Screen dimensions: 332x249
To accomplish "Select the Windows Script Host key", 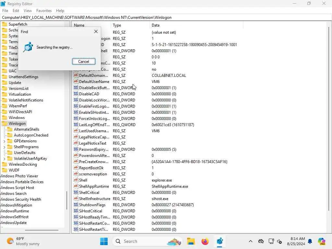I will (x=17, y=188).
